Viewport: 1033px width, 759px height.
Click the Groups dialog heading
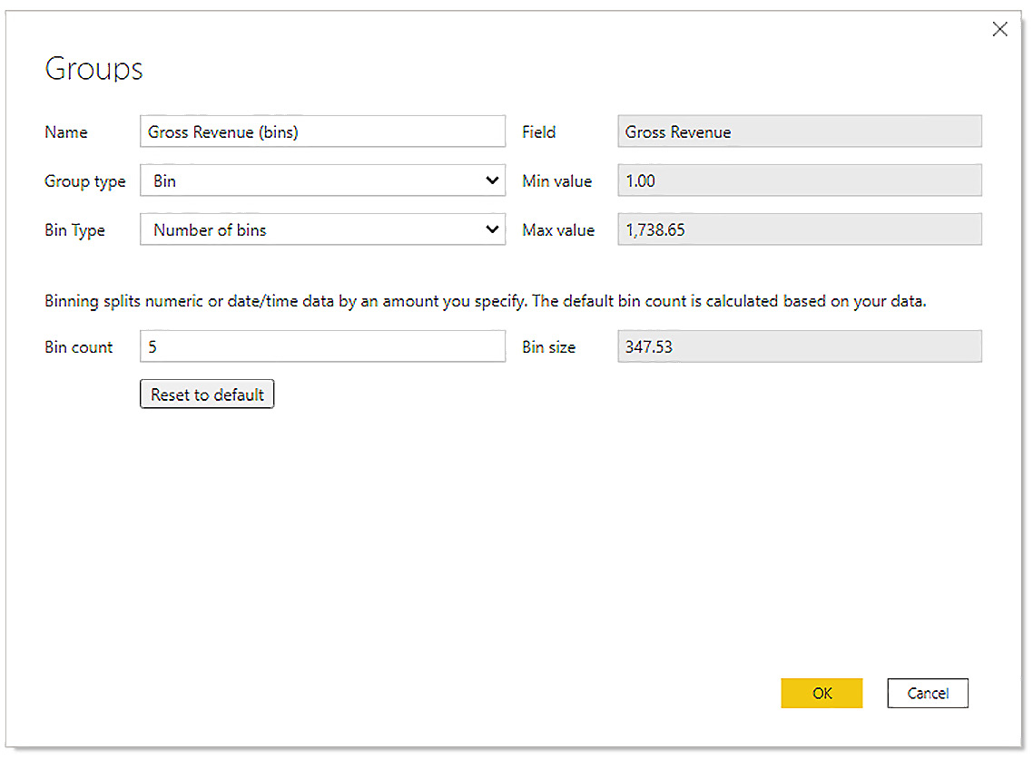coord(93,69)
